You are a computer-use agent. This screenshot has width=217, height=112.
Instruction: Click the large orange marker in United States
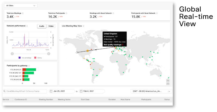pos(88,51)
